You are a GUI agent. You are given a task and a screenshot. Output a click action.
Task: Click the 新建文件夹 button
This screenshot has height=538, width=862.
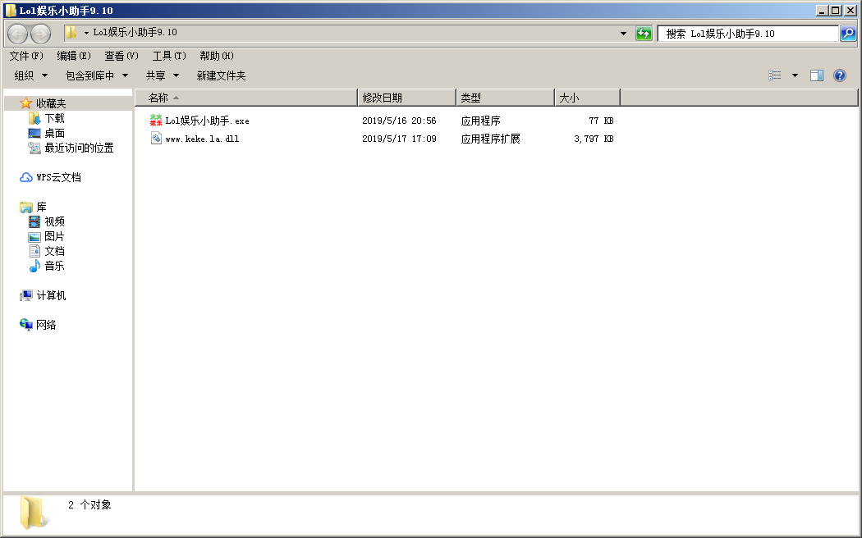[x=221, y=75]
